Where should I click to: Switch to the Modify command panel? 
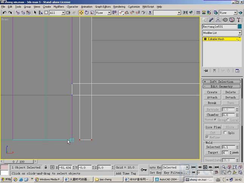click(x=211, y=20)
